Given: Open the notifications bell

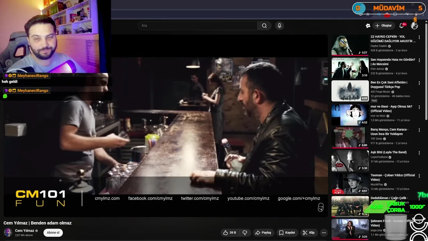Looking at the screenshot, I should (402, 26).
